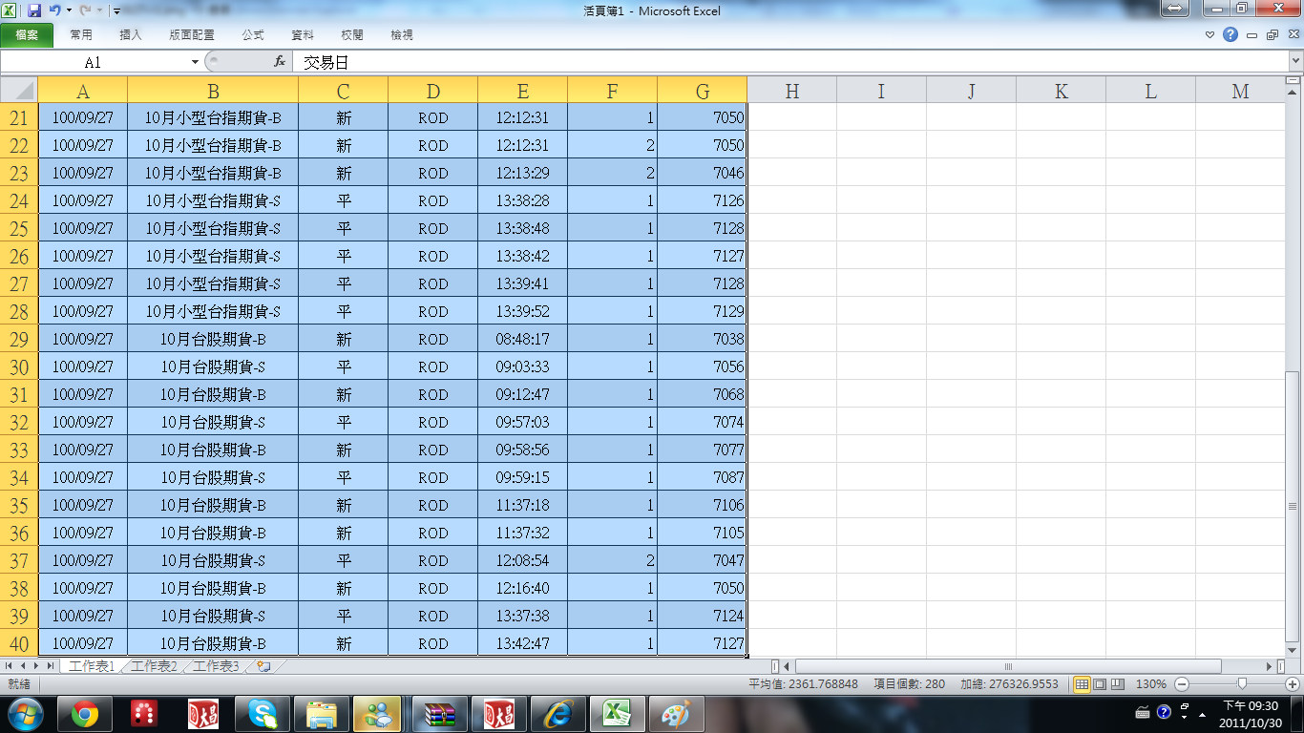Open the Undo history dropdown arrow
This screenshot has height=733, width=1304.
(x=69, y=11)
